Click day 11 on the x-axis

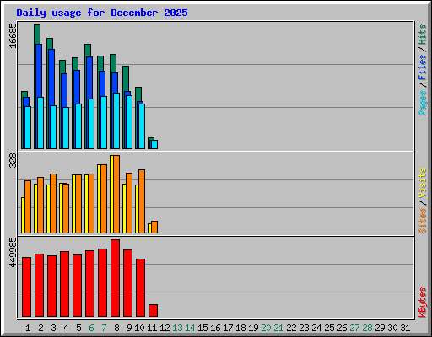coord(152,328)
